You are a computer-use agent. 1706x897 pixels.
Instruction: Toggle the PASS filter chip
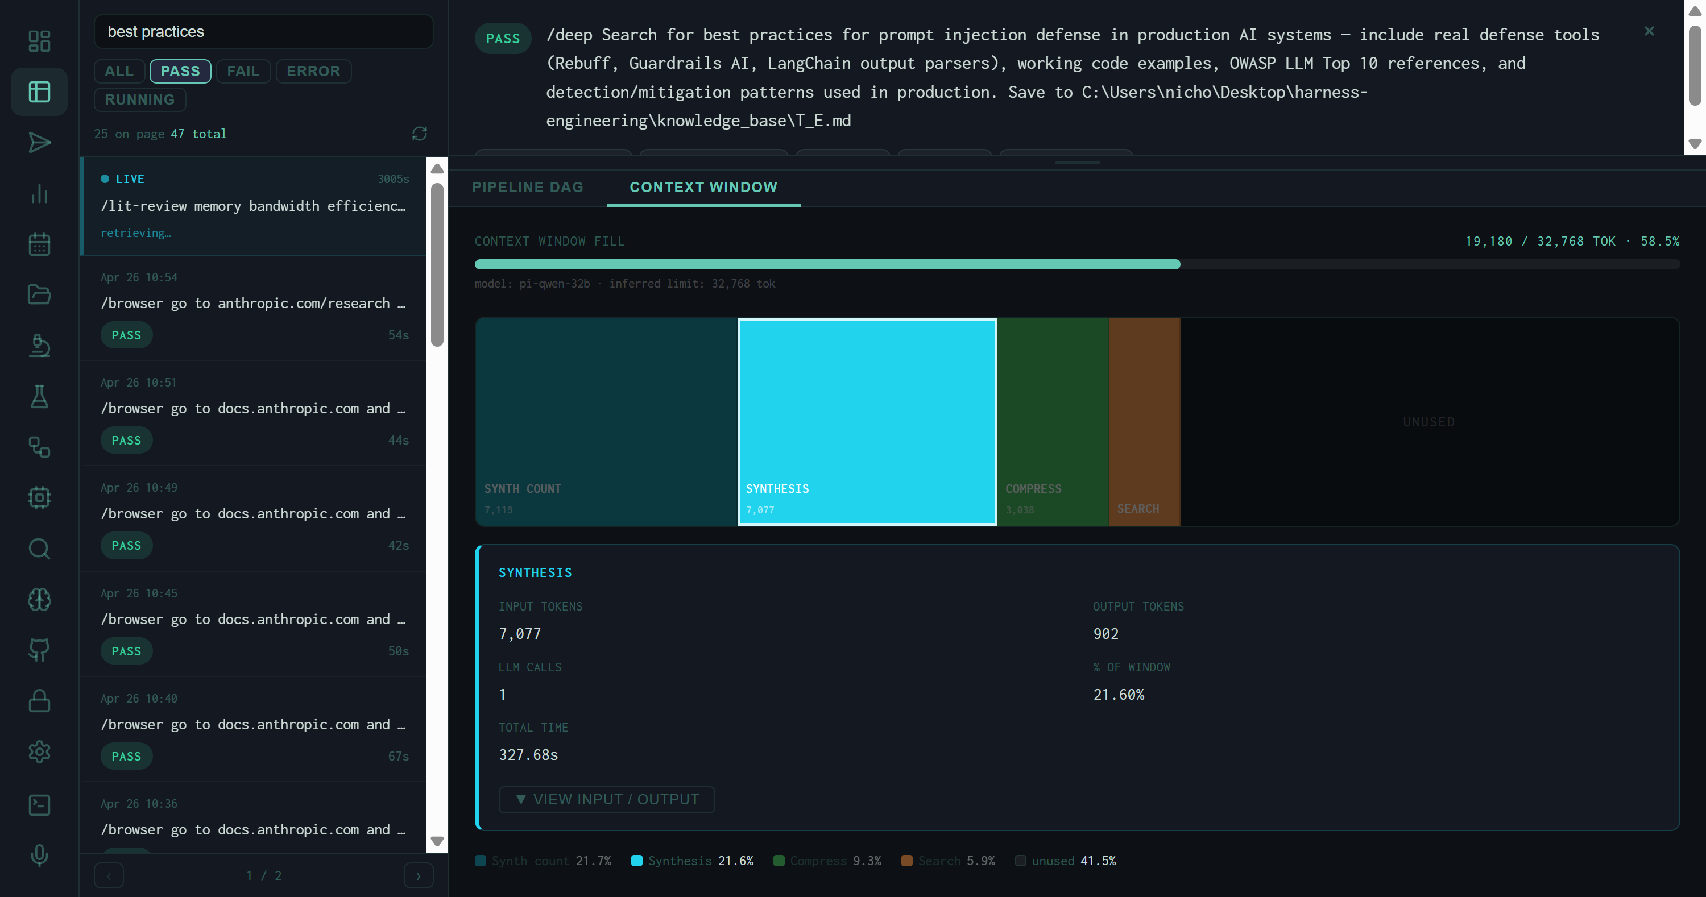tap(180, 71)
